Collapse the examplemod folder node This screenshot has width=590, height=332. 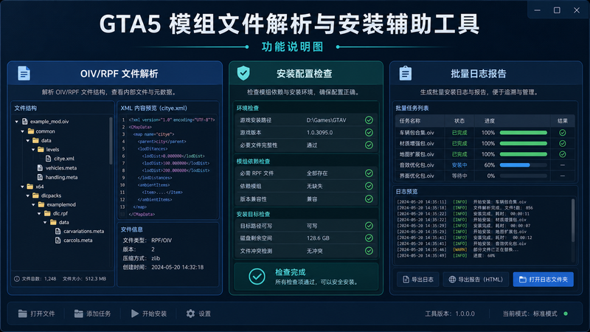click(33, 205)
